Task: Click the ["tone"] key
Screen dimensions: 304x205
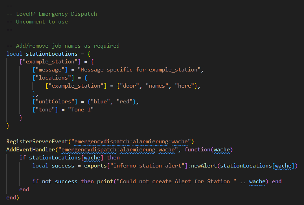Action: 45,110
